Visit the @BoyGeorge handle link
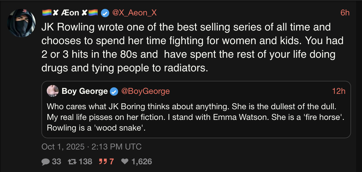Viewport: 362px width, 172px height. [x=145, y=91]
